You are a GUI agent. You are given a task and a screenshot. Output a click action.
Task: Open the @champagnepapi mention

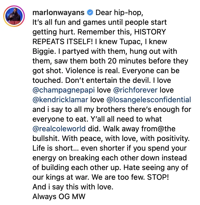(x=64, y=90)
